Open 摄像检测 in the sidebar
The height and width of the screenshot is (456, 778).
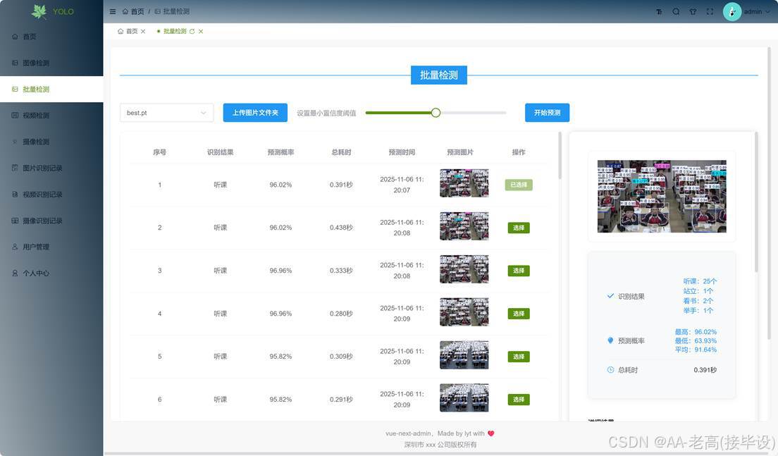tap(51, 142)
